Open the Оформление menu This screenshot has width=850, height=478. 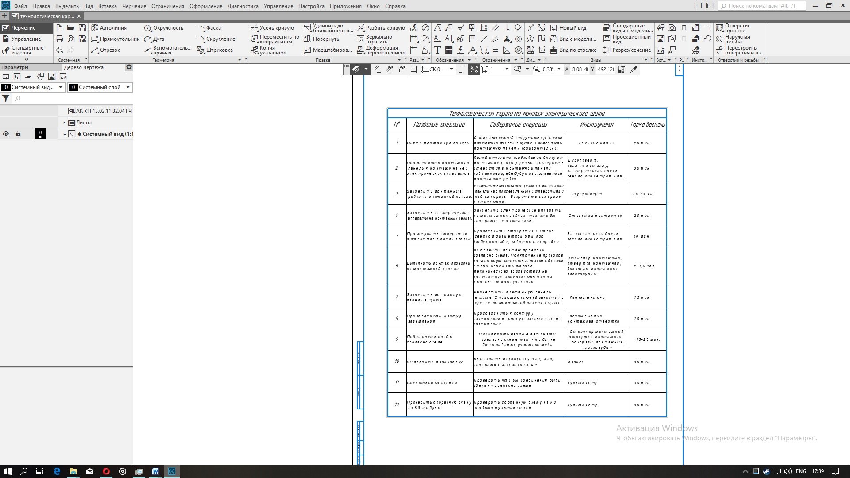pos(205,6)
